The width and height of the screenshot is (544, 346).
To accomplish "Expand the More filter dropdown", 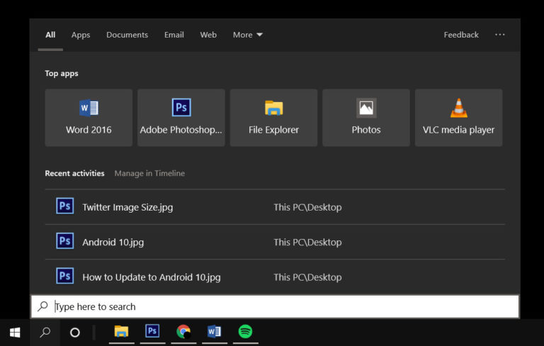I will (x=247, y=35).
